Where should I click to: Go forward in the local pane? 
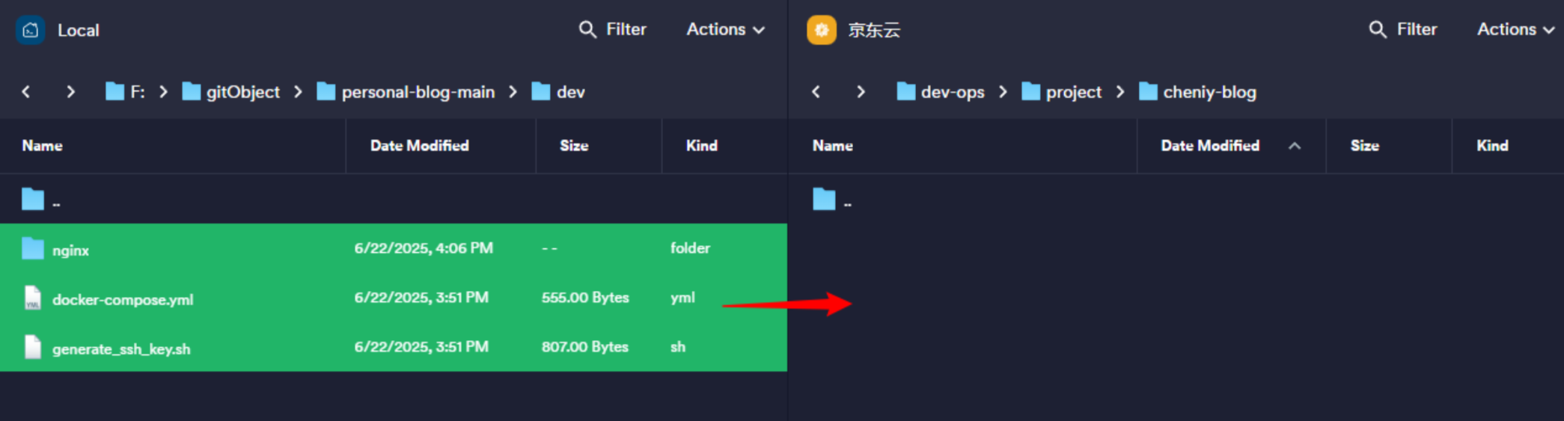(70, 92)
